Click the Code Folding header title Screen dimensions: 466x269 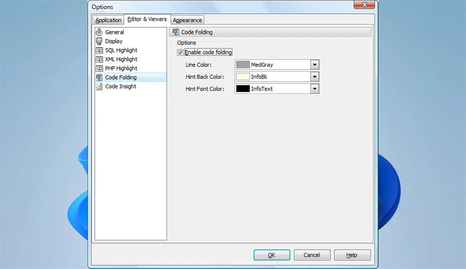pyautogui.click(x=197, y=32)
